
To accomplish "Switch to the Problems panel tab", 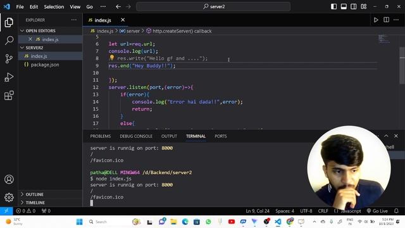I will coord(100,136).
